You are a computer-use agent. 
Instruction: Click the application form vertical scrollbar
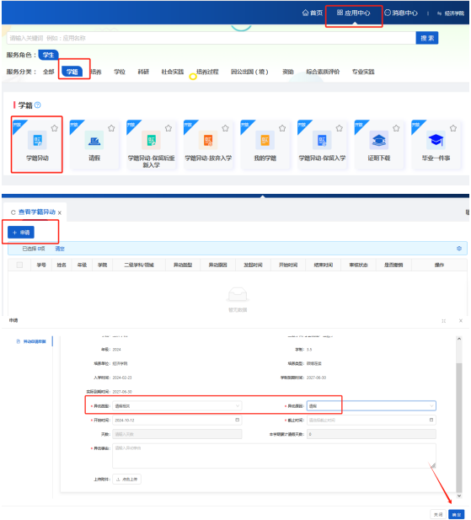459,416
